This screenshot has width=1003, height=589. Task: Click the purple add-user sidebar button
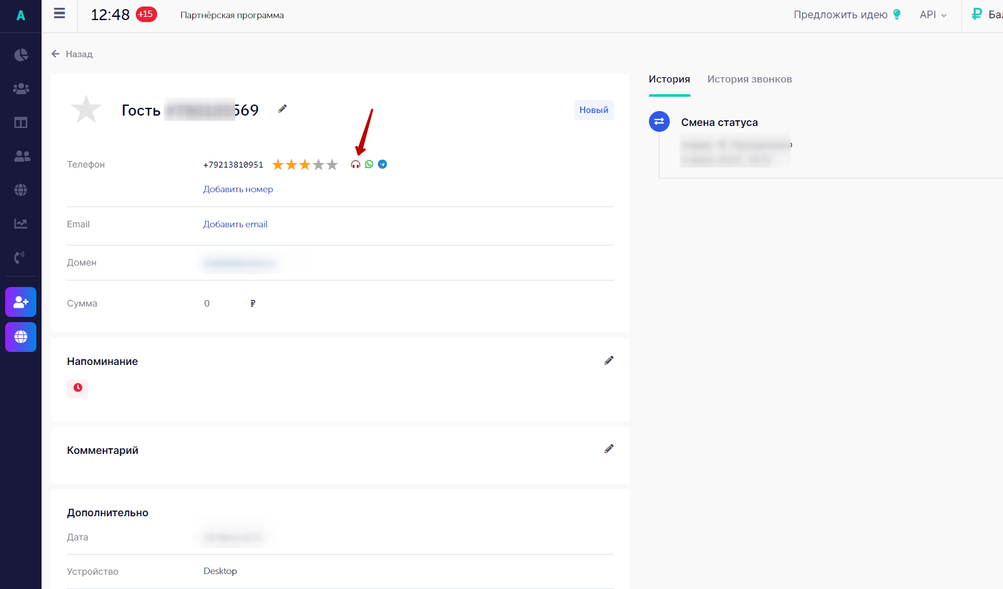21,302
